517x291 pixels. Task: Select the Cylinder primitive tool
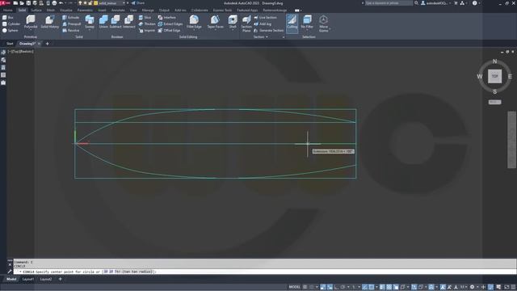pyautogui.click(x=11, y=23)
